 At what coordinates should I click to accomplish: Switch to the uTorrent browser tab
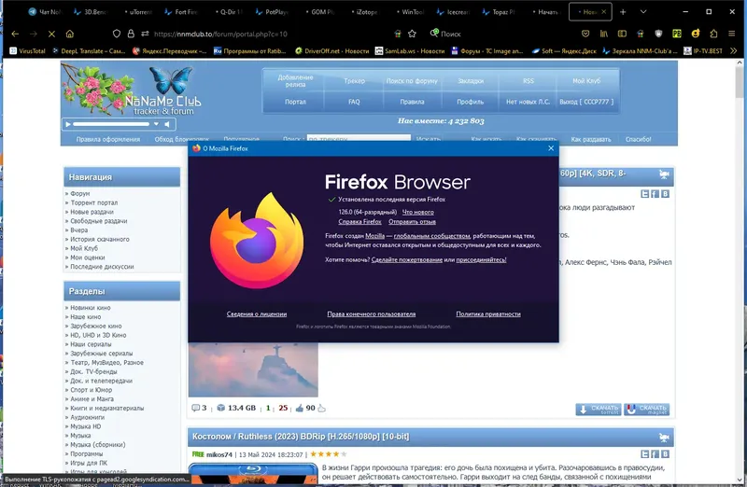pos(136,12)
